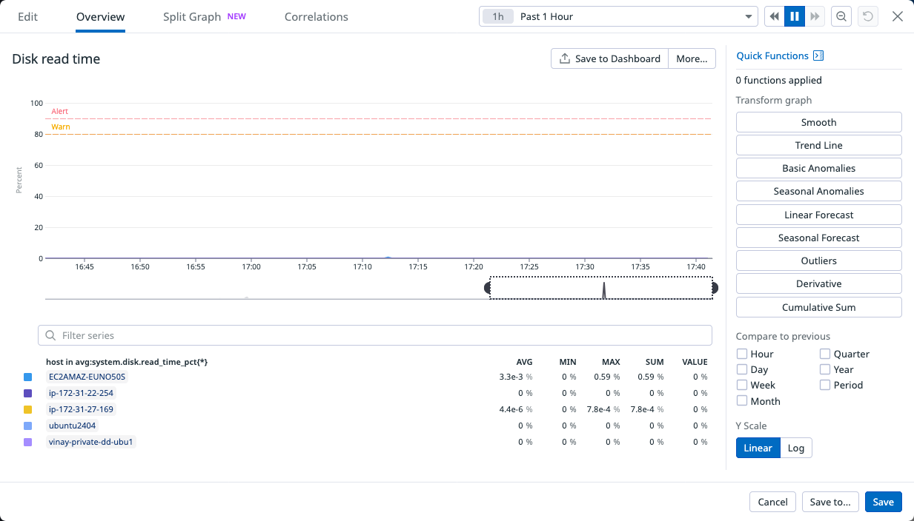
Task: Check the Week compare option
Action: [742, 385]
